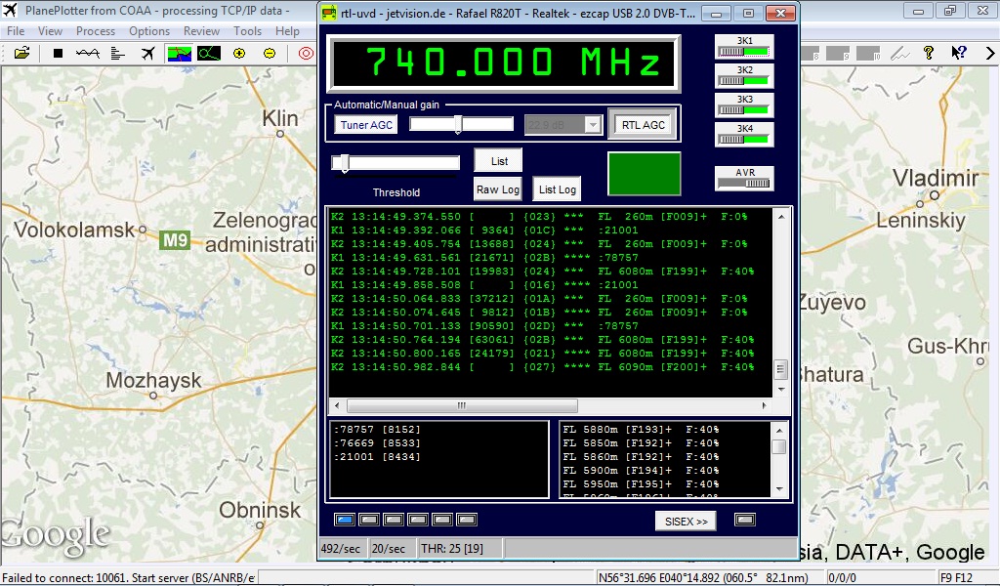Open the 22.9 dB gain dropdown

pyautogui.click(x=593, y=125)
